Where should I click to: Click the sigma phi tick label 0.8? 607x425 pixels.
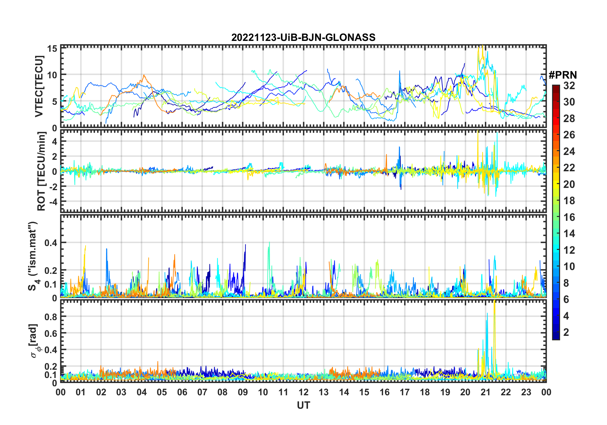[51, 317]
